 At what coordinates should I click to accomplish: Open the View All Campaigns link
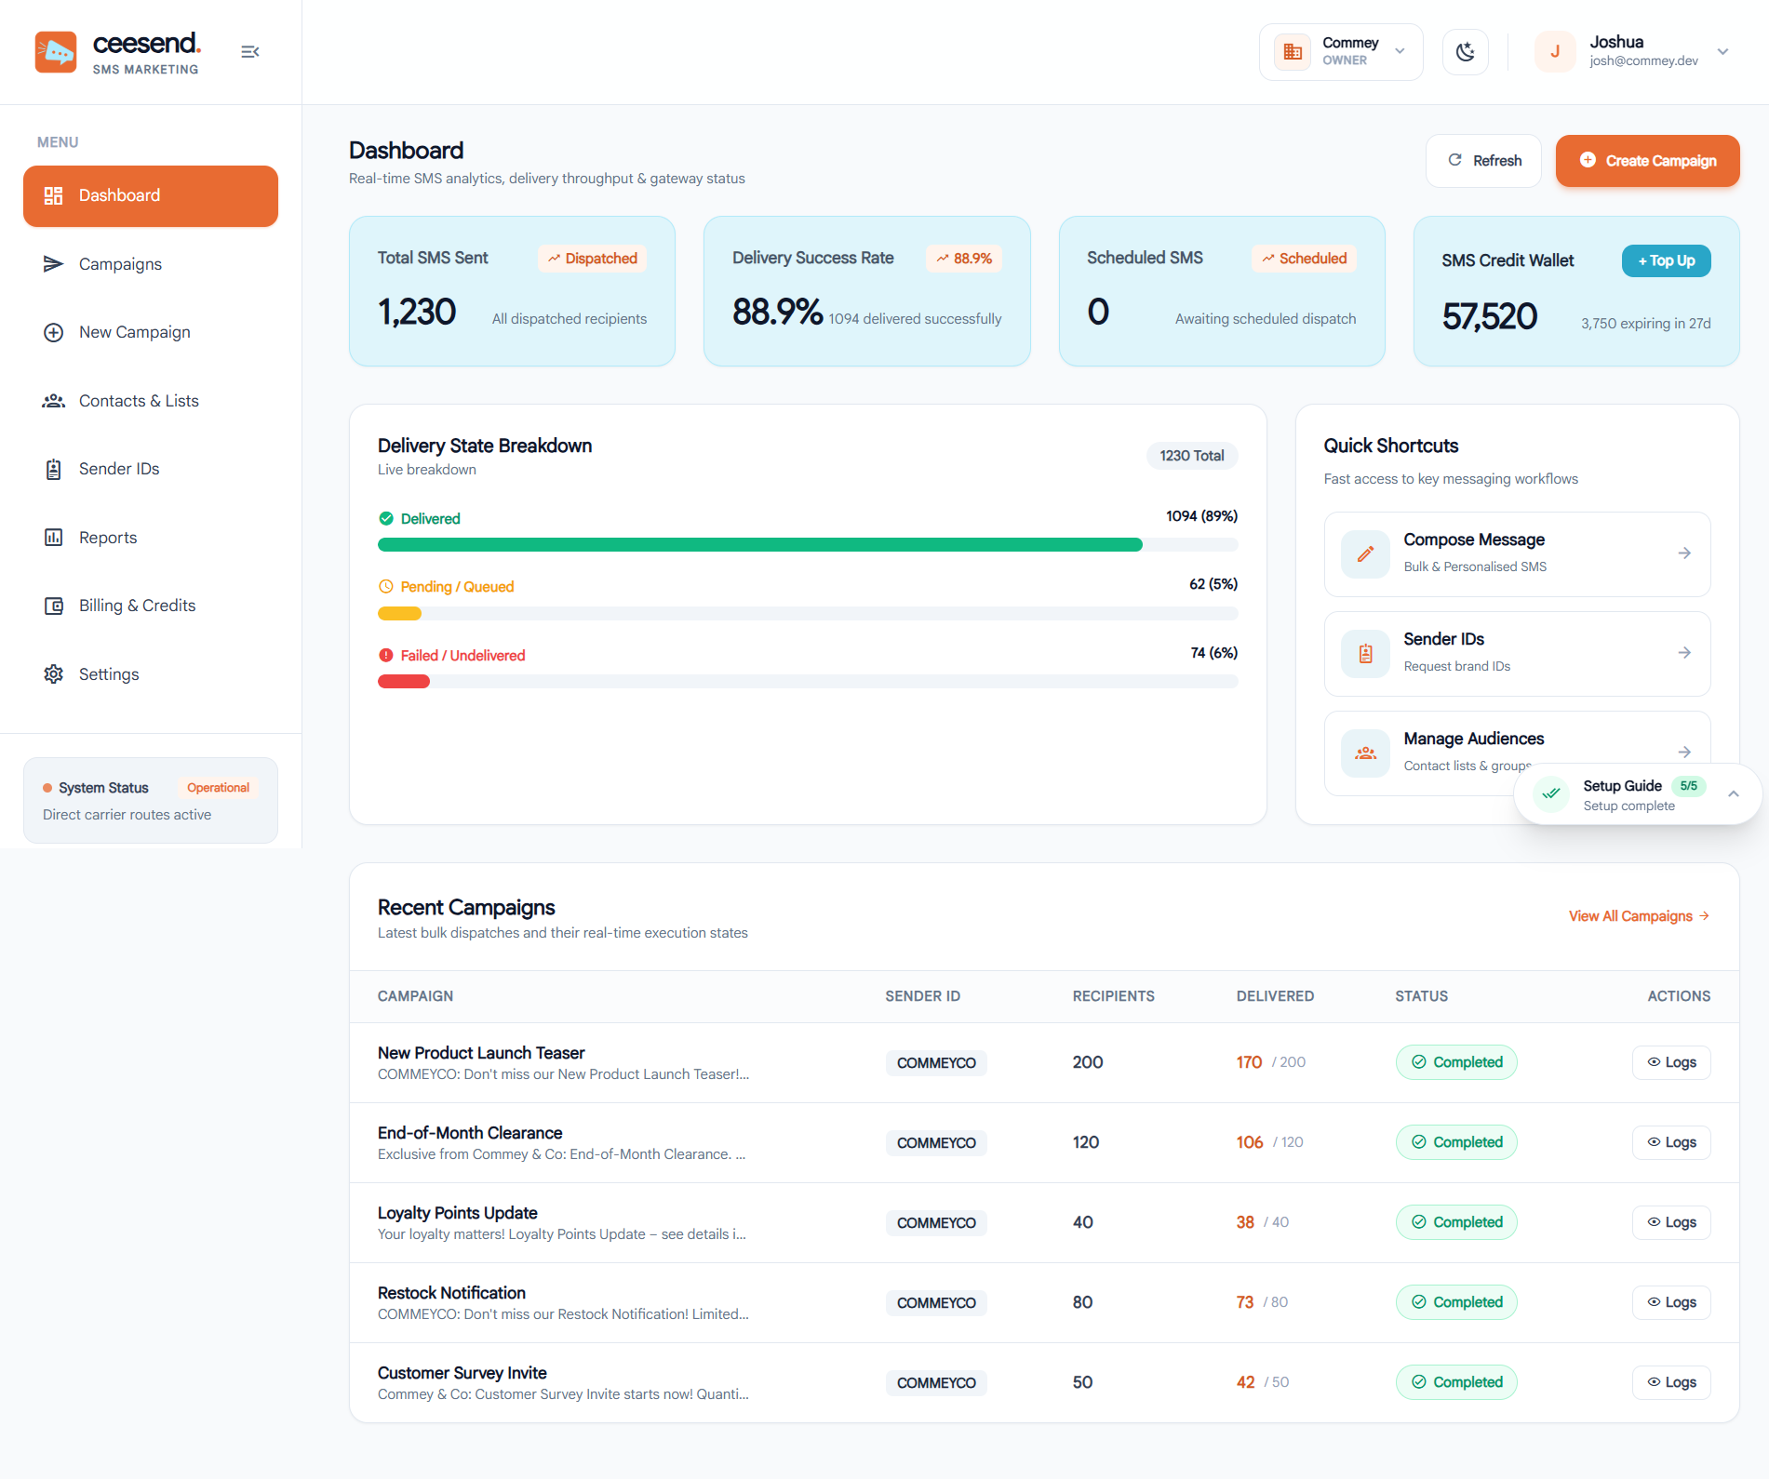1639,916
